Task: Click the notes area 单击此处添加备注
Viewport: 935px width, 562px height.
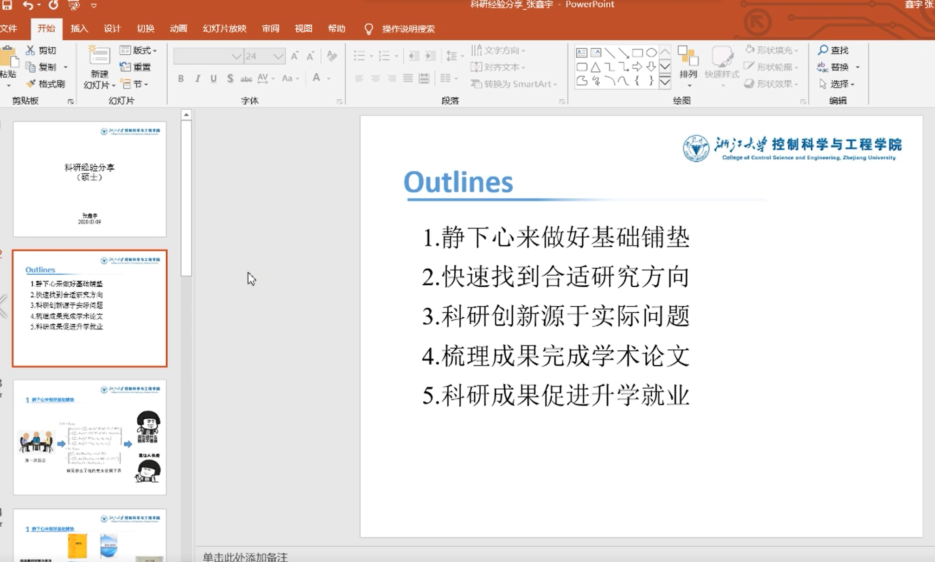Action: 245,556
